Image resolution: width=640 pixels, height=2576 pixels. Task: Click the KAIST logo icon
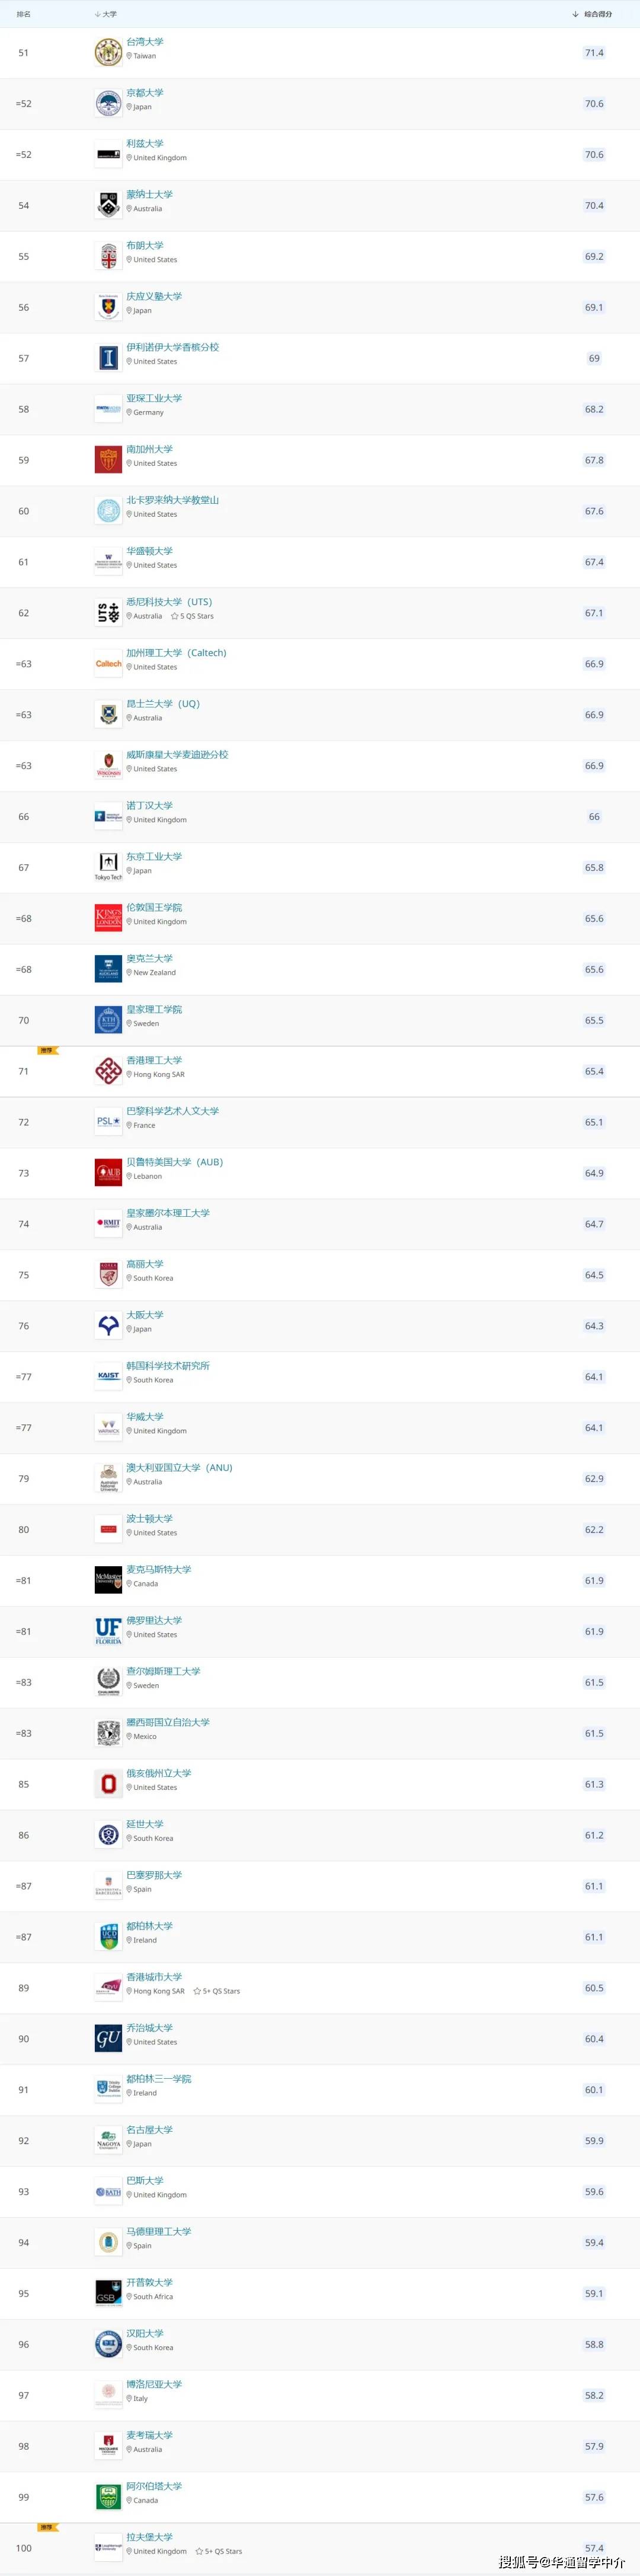(x=108, y=1377)
